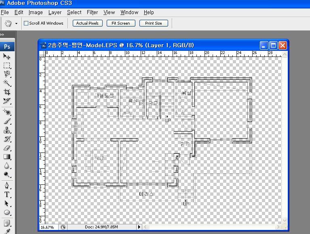The height and width of the screenshot is (234, 310).
Task: Close the Model.EPS document window
Action: 283,46
